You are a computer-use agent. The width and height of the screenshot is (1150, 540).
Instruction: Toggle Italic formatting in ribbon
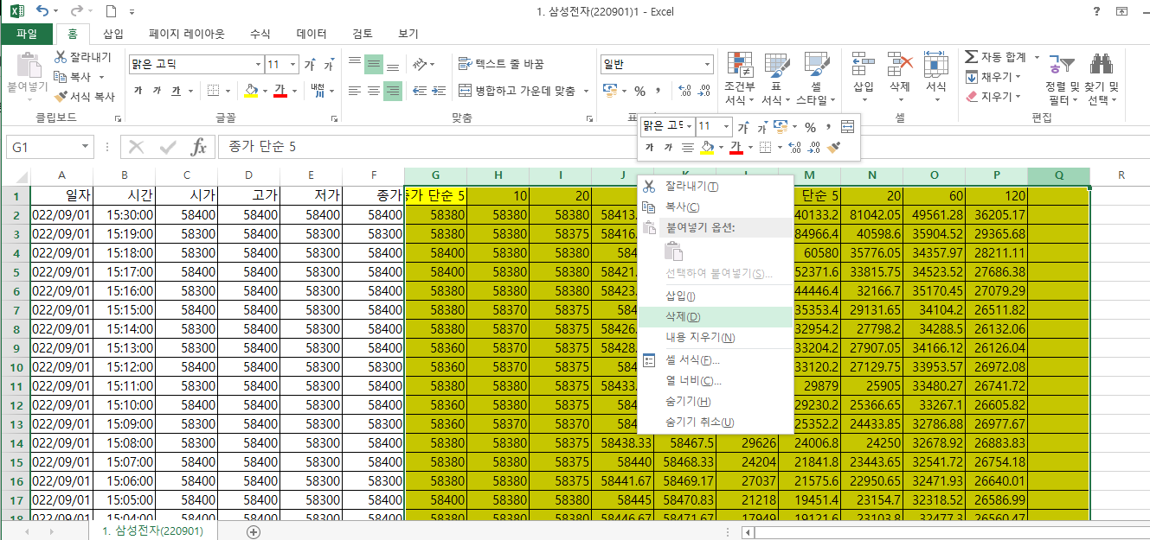pos(157,90)
